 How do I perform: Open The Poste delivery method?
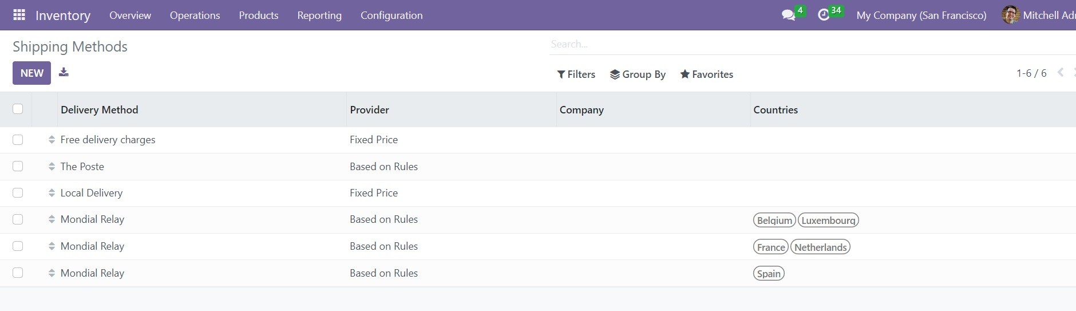point(82,167)
